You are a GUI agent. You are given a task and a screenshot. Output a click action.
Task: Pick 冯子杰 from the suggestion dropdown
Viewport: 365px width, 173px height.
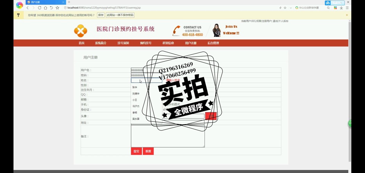pyautogui.click(x=136, y=106)
